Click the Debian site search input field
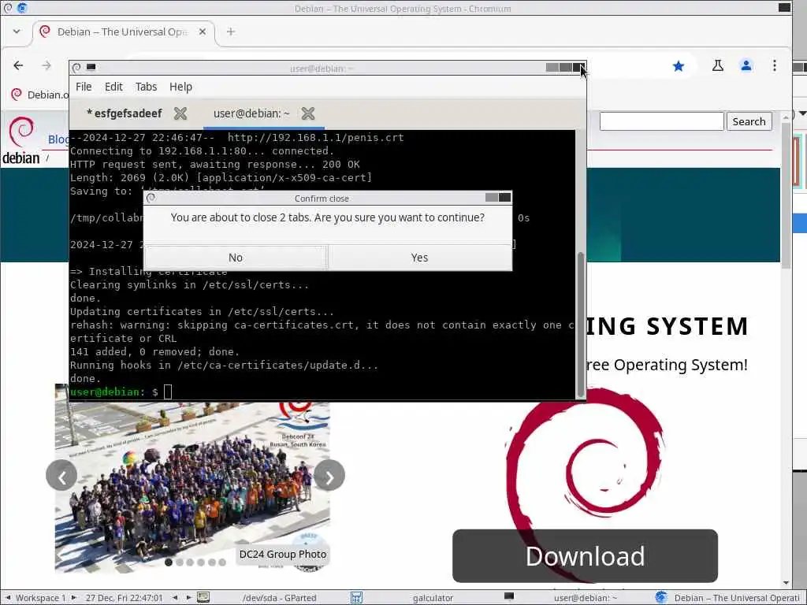807x605 pixels. pyautogui.click(x=661, y=121)
